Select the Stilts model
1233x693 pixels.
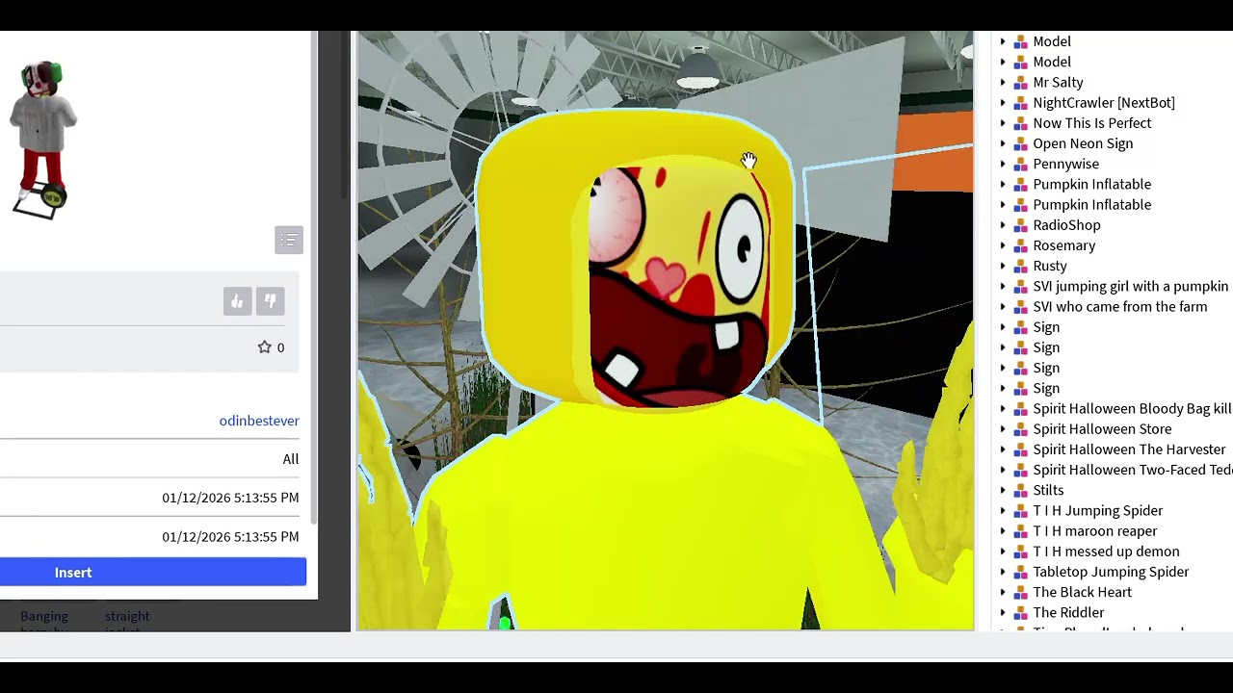(x=1048, y=491)
